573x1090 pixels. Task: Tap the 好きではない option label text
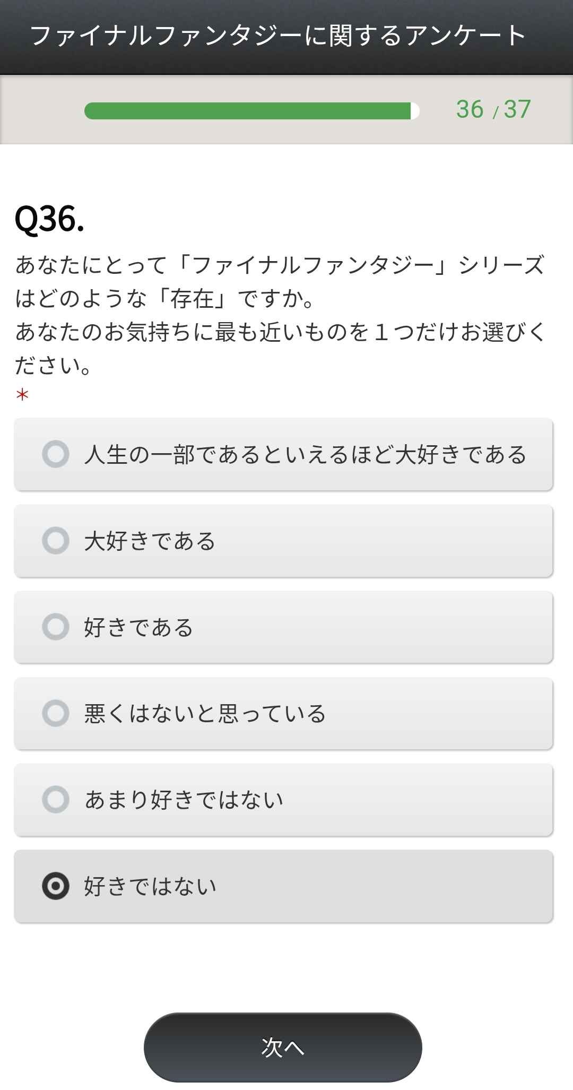coord(150,886)
